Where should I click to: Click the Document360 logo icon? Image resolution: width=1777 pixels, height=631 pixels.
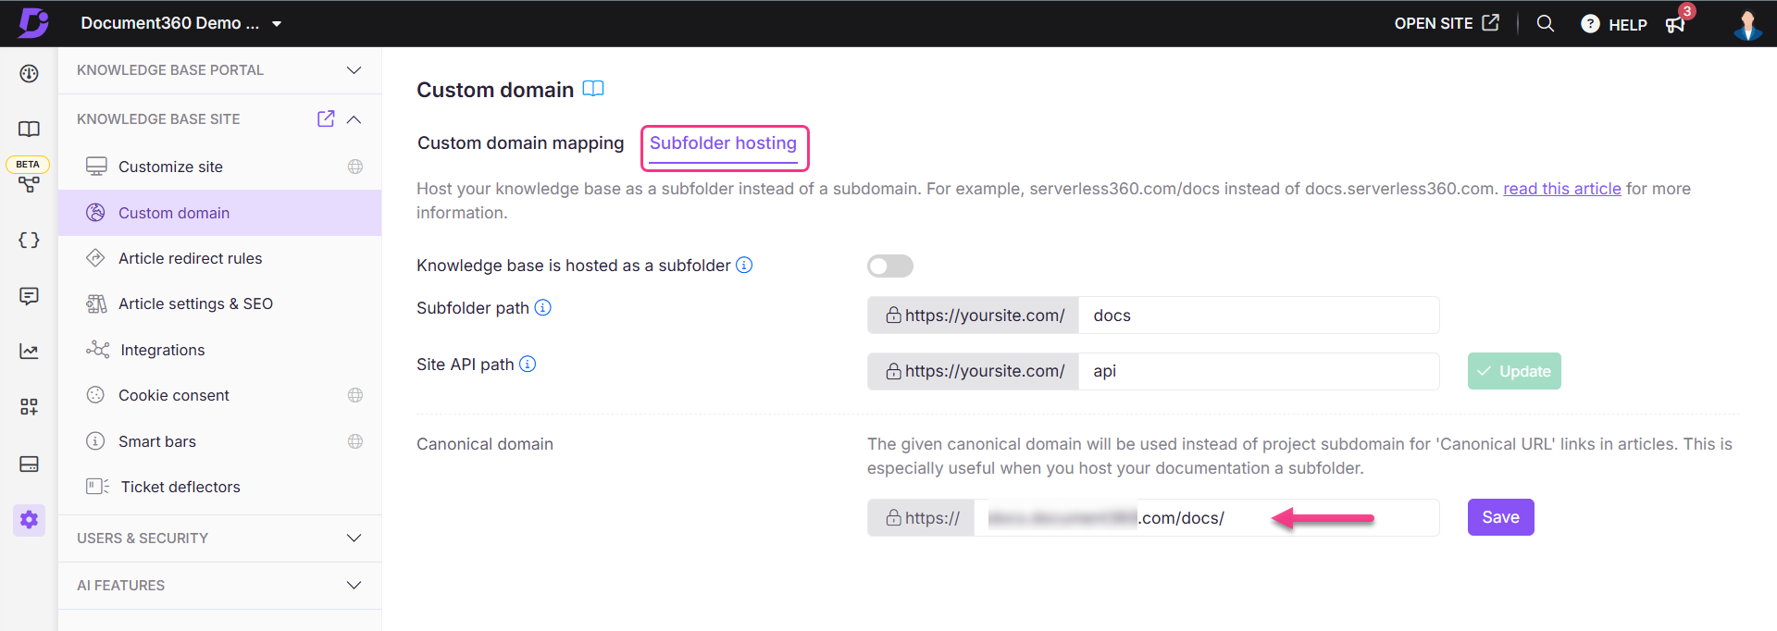pyautogui.click(x=33, y=22)
